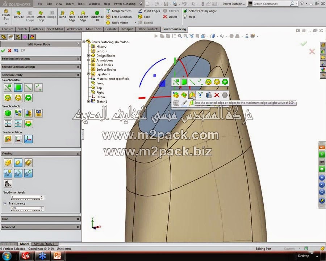Use Merge Vertices command

click(119, 11)
